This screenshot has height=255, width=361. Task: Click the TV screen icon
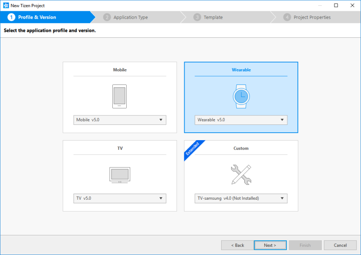pyautogui.click(x=119, y=174)
